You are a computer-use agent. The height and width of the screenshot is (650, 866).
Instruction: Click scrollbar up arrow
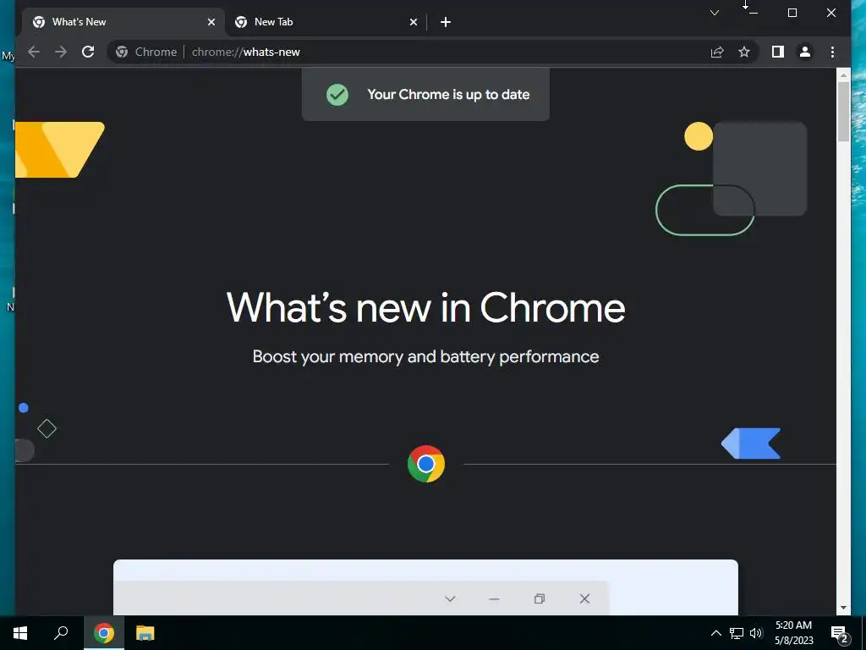click(x=843, y=74)
